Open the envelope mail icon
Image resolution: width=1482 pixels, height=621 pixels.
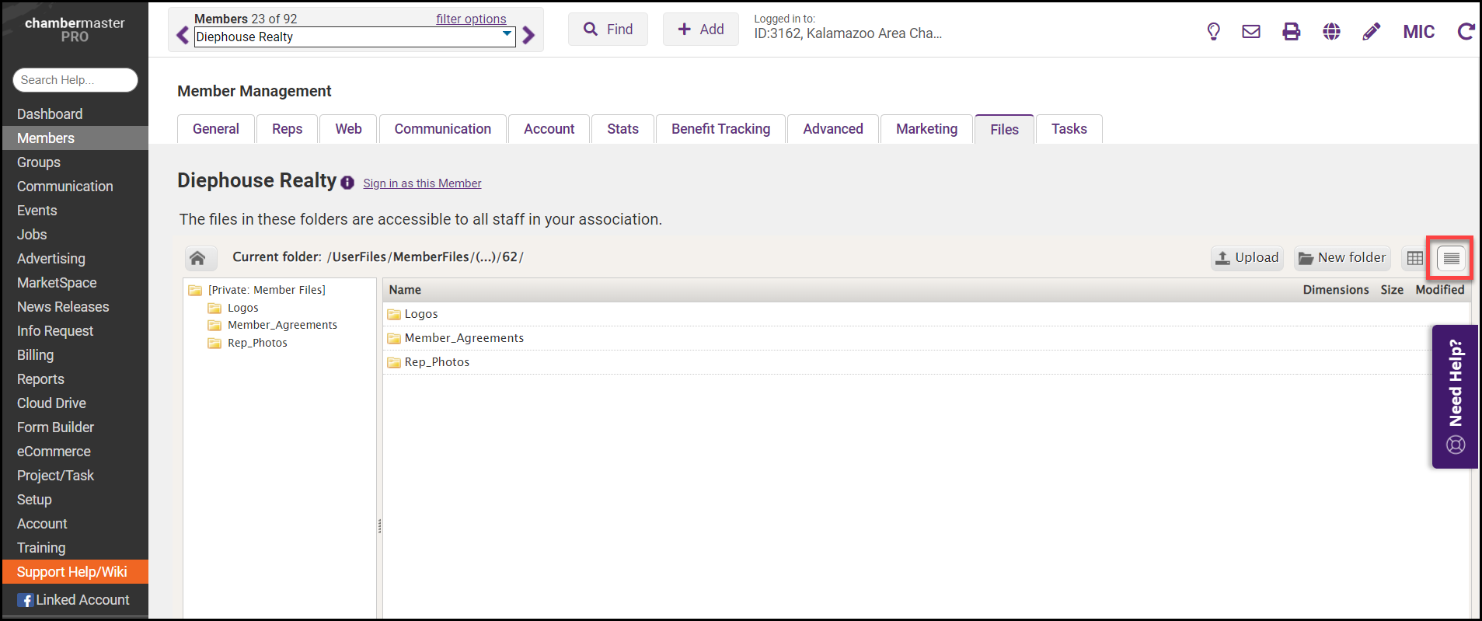coord(1251,32)
